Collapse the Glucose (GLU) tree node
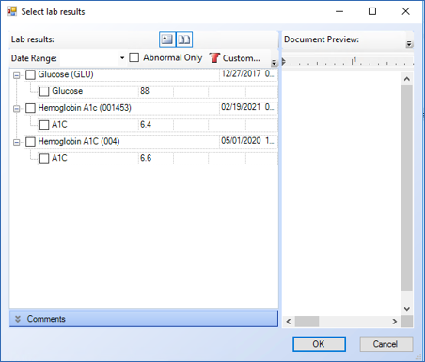Image resolution: width=425 pixels, height=362 pixels. pyautogui.click(x=16, y=75)
